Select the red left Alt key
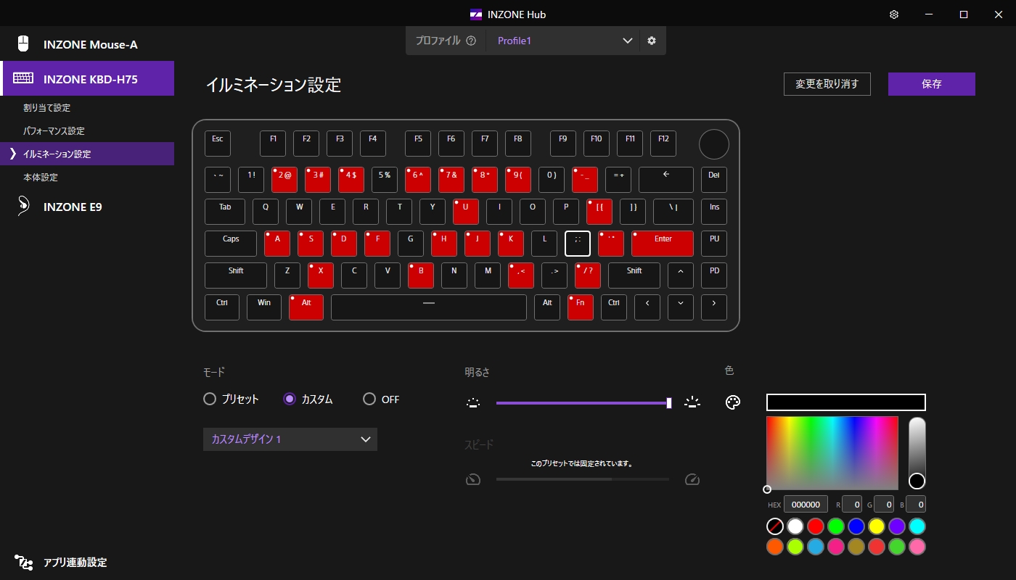The height and width of the screenshot is (580, 1016). [x=306, y=307]
